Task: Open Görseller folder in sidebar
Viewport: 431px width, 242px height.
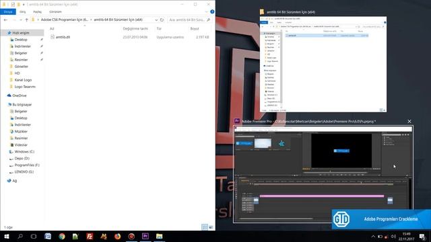Action: 21,67
